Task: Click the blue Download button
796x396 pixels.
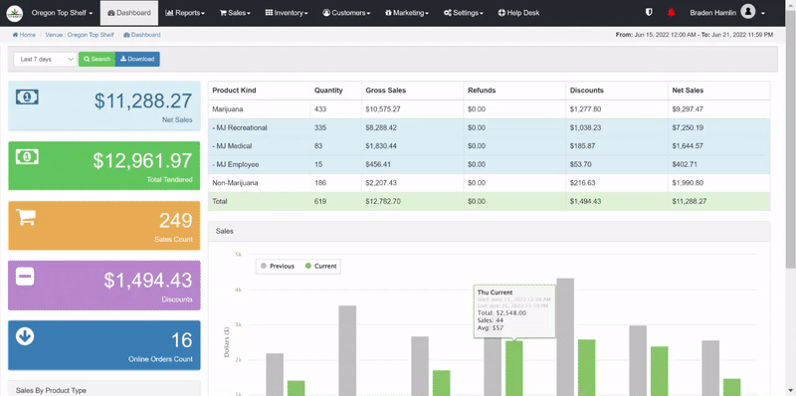Action: coord(137,60)
